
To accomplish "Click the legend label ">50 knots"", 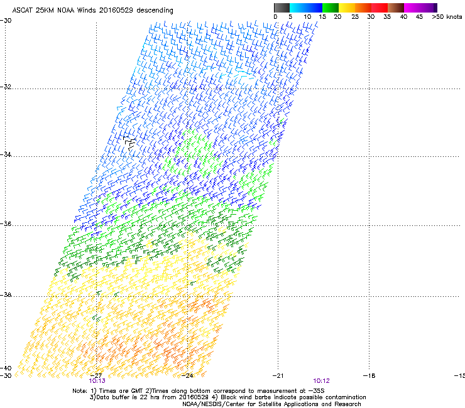I will coord(447,17).
